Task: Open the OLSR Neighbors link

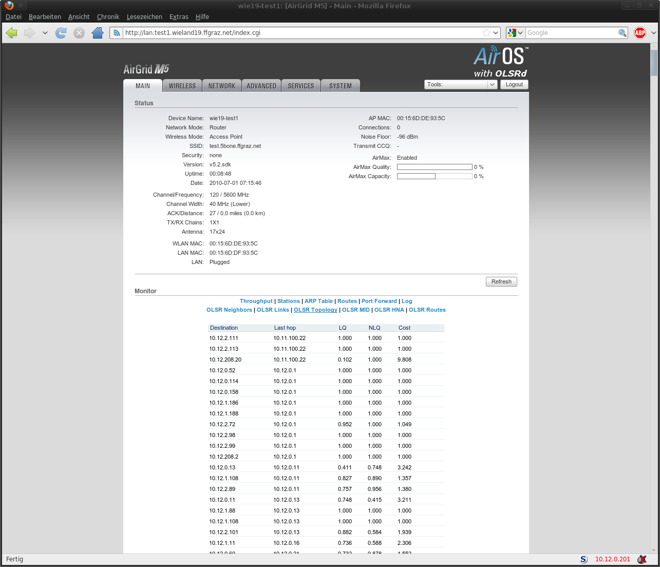Action: (x=229, y=310)
